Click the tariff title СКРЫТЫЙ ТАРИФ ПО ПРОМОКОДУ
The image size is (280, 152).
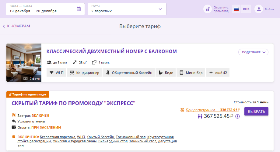click(x=73, y=103)
